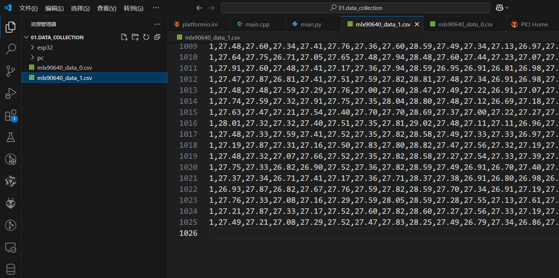This screenshot has height=278, width=559.
Task: Refresh the explorer file tree
Action: click(x=146, y=37)
